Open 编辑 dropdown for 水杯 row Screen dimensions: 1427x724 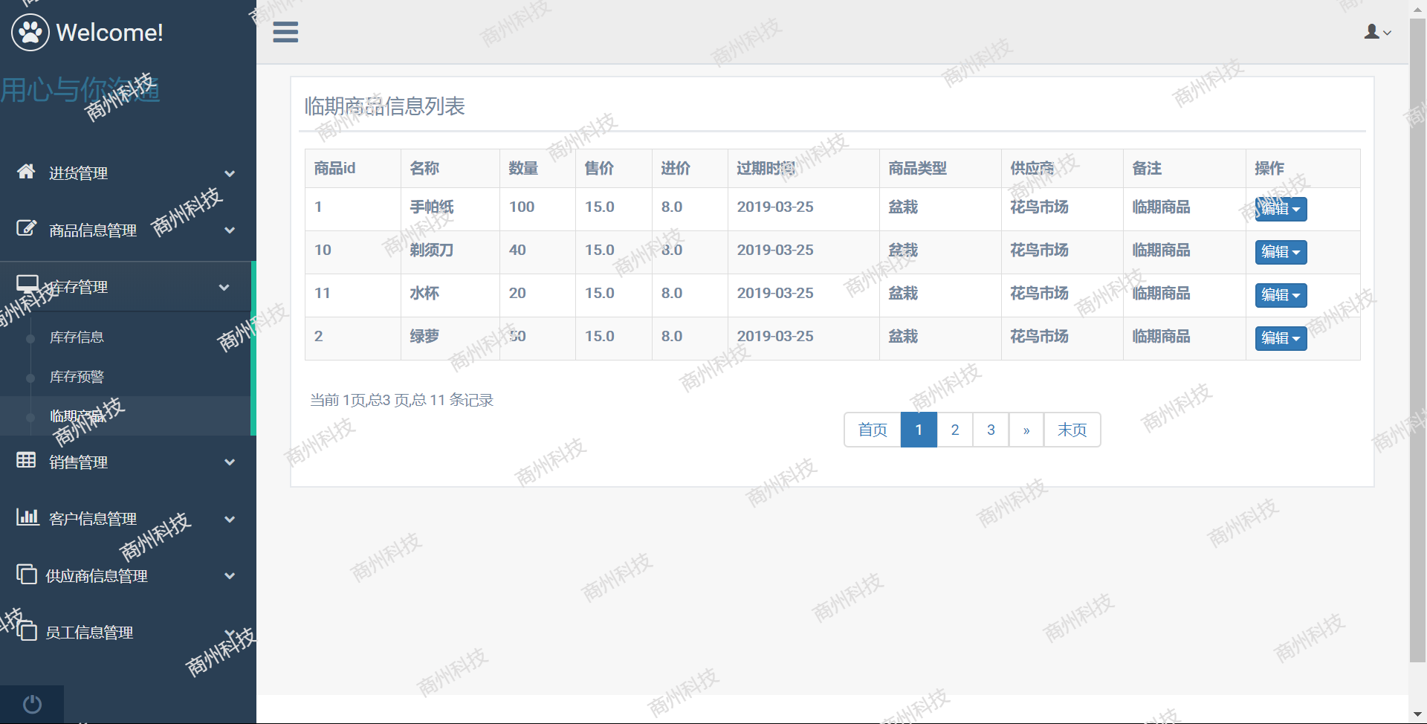(1281, 295)
